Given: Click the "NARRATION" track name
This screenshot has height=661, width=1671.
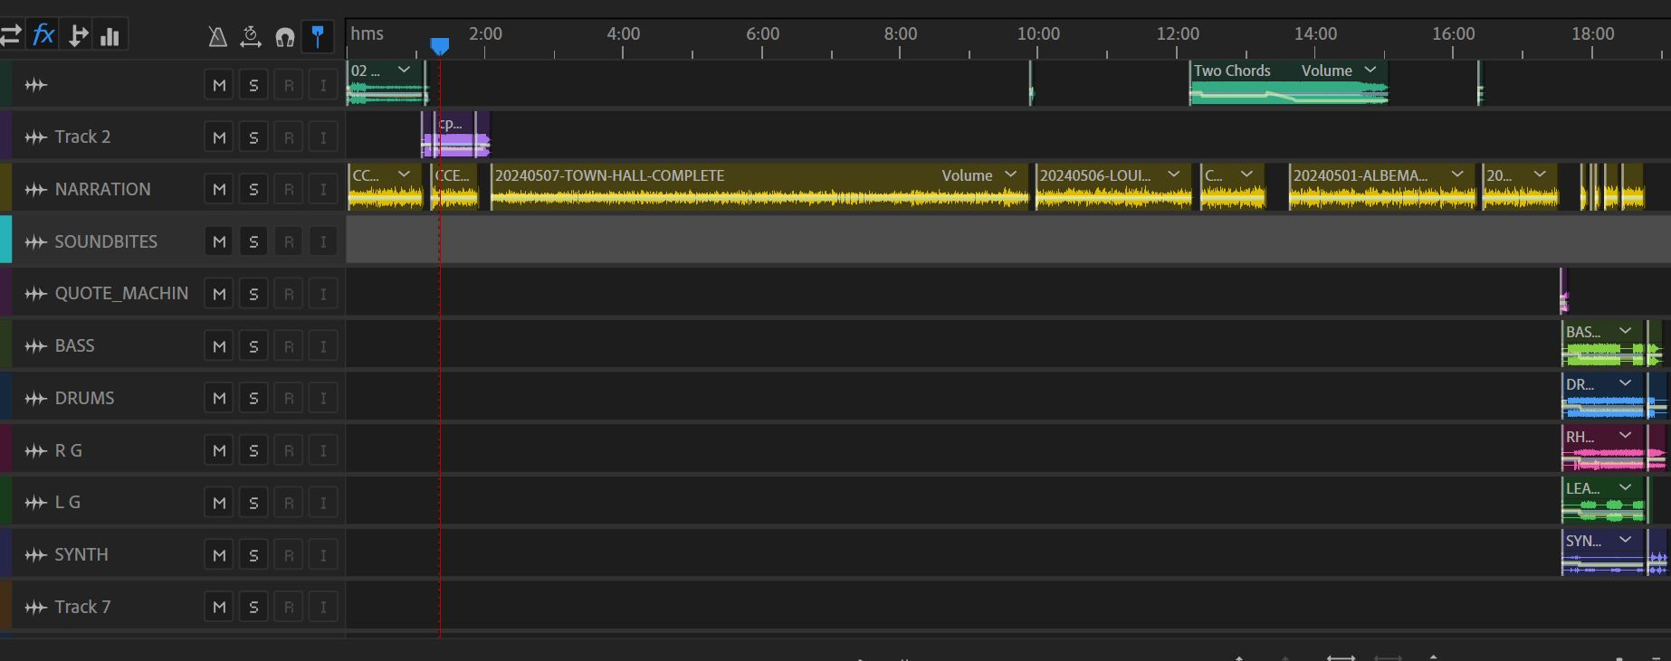Looking at the screenshot, I should pos(102,190).
